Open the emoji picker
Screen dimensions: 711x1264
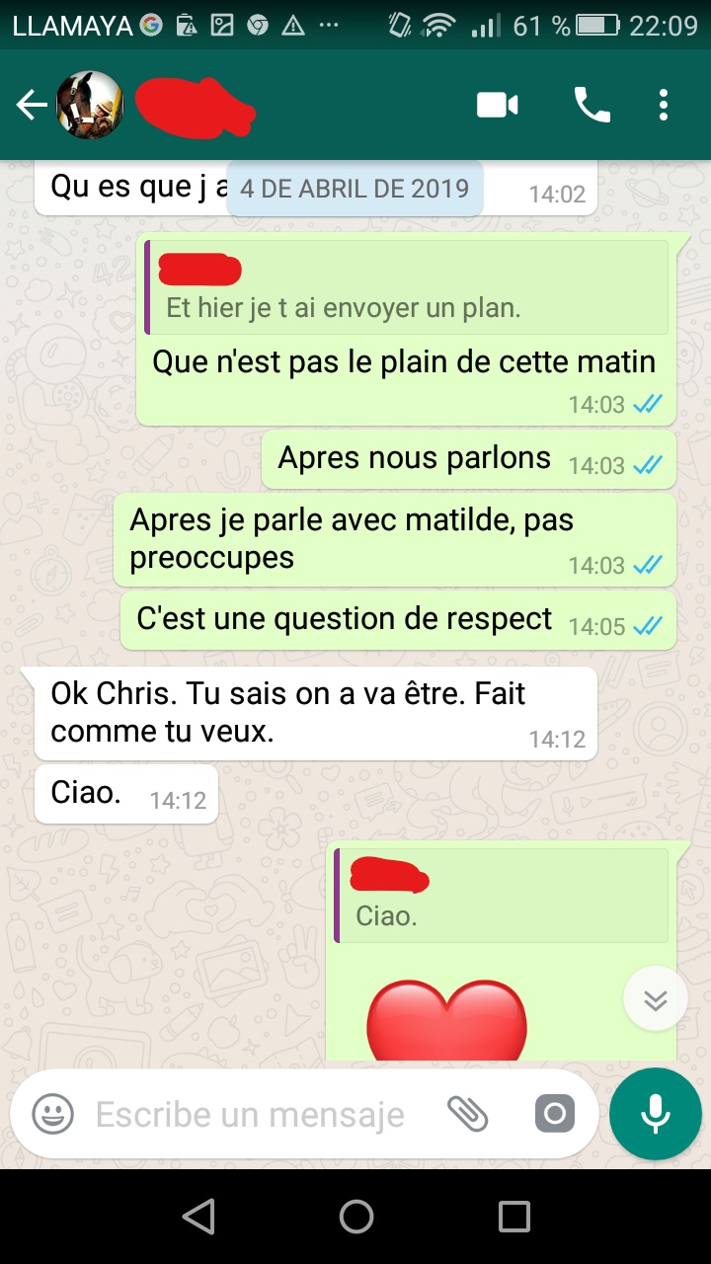coord(53,1115)
